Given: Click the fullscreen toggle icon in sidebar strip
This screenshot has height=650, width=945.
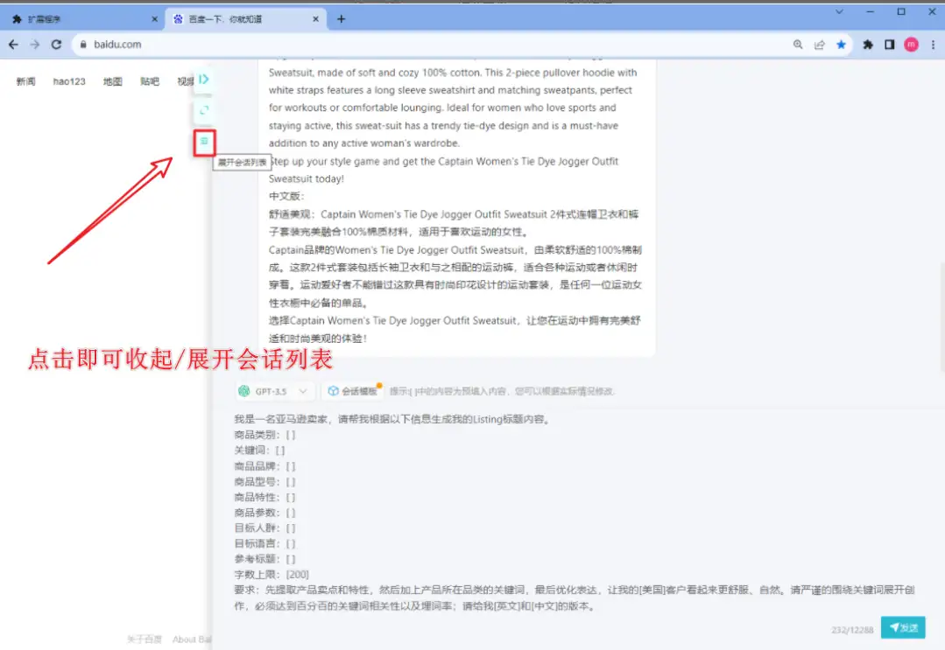Looking at the screenshot, I should tap(204, 110).
